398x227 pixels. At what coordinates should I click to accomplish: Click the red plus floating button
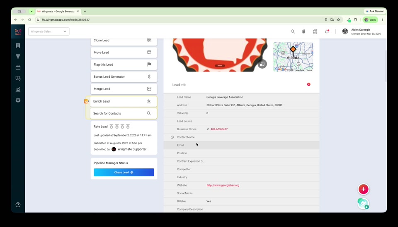[x=364, y=189]
